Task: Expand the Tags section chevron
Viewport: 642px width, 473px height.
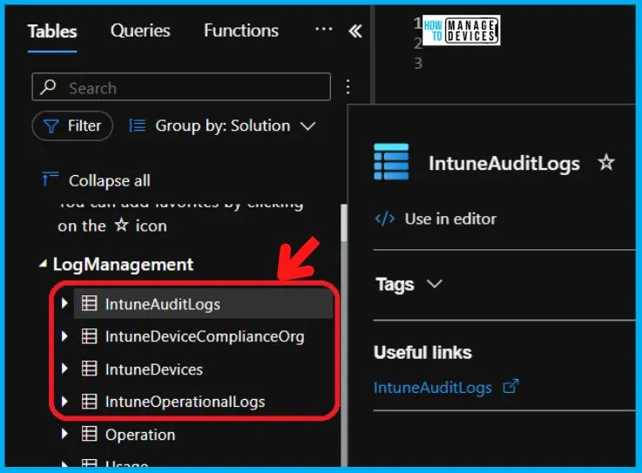Action: coord(435,283)
